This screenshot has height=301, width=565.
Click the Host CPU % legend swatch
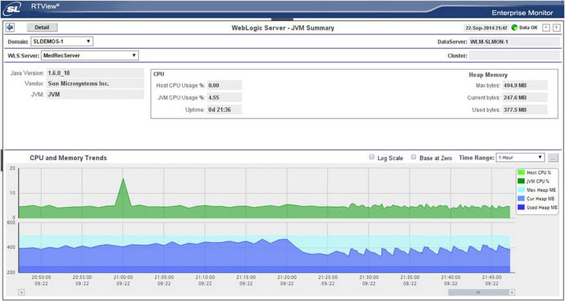click(x=521, y=173)
